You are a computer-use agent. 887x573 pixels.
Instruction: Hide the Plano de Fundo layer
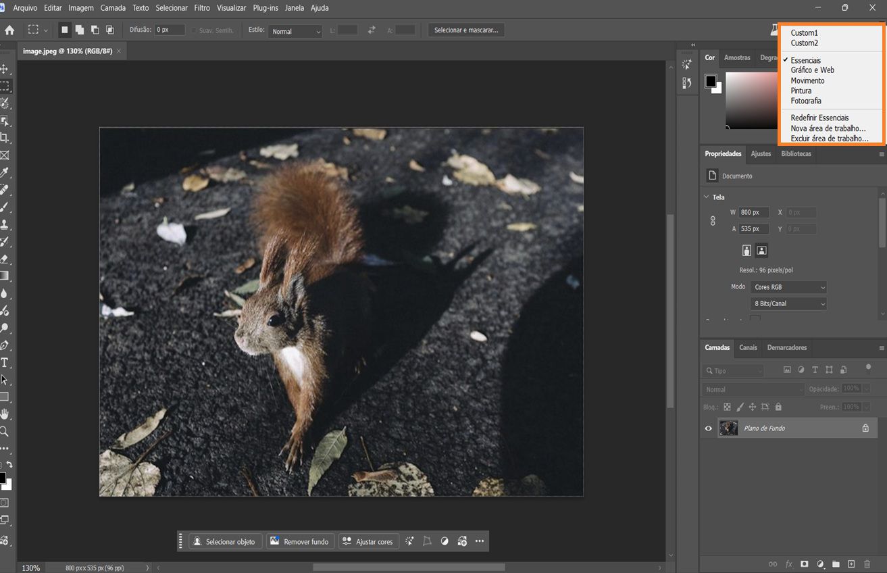[x=708, y=428]
